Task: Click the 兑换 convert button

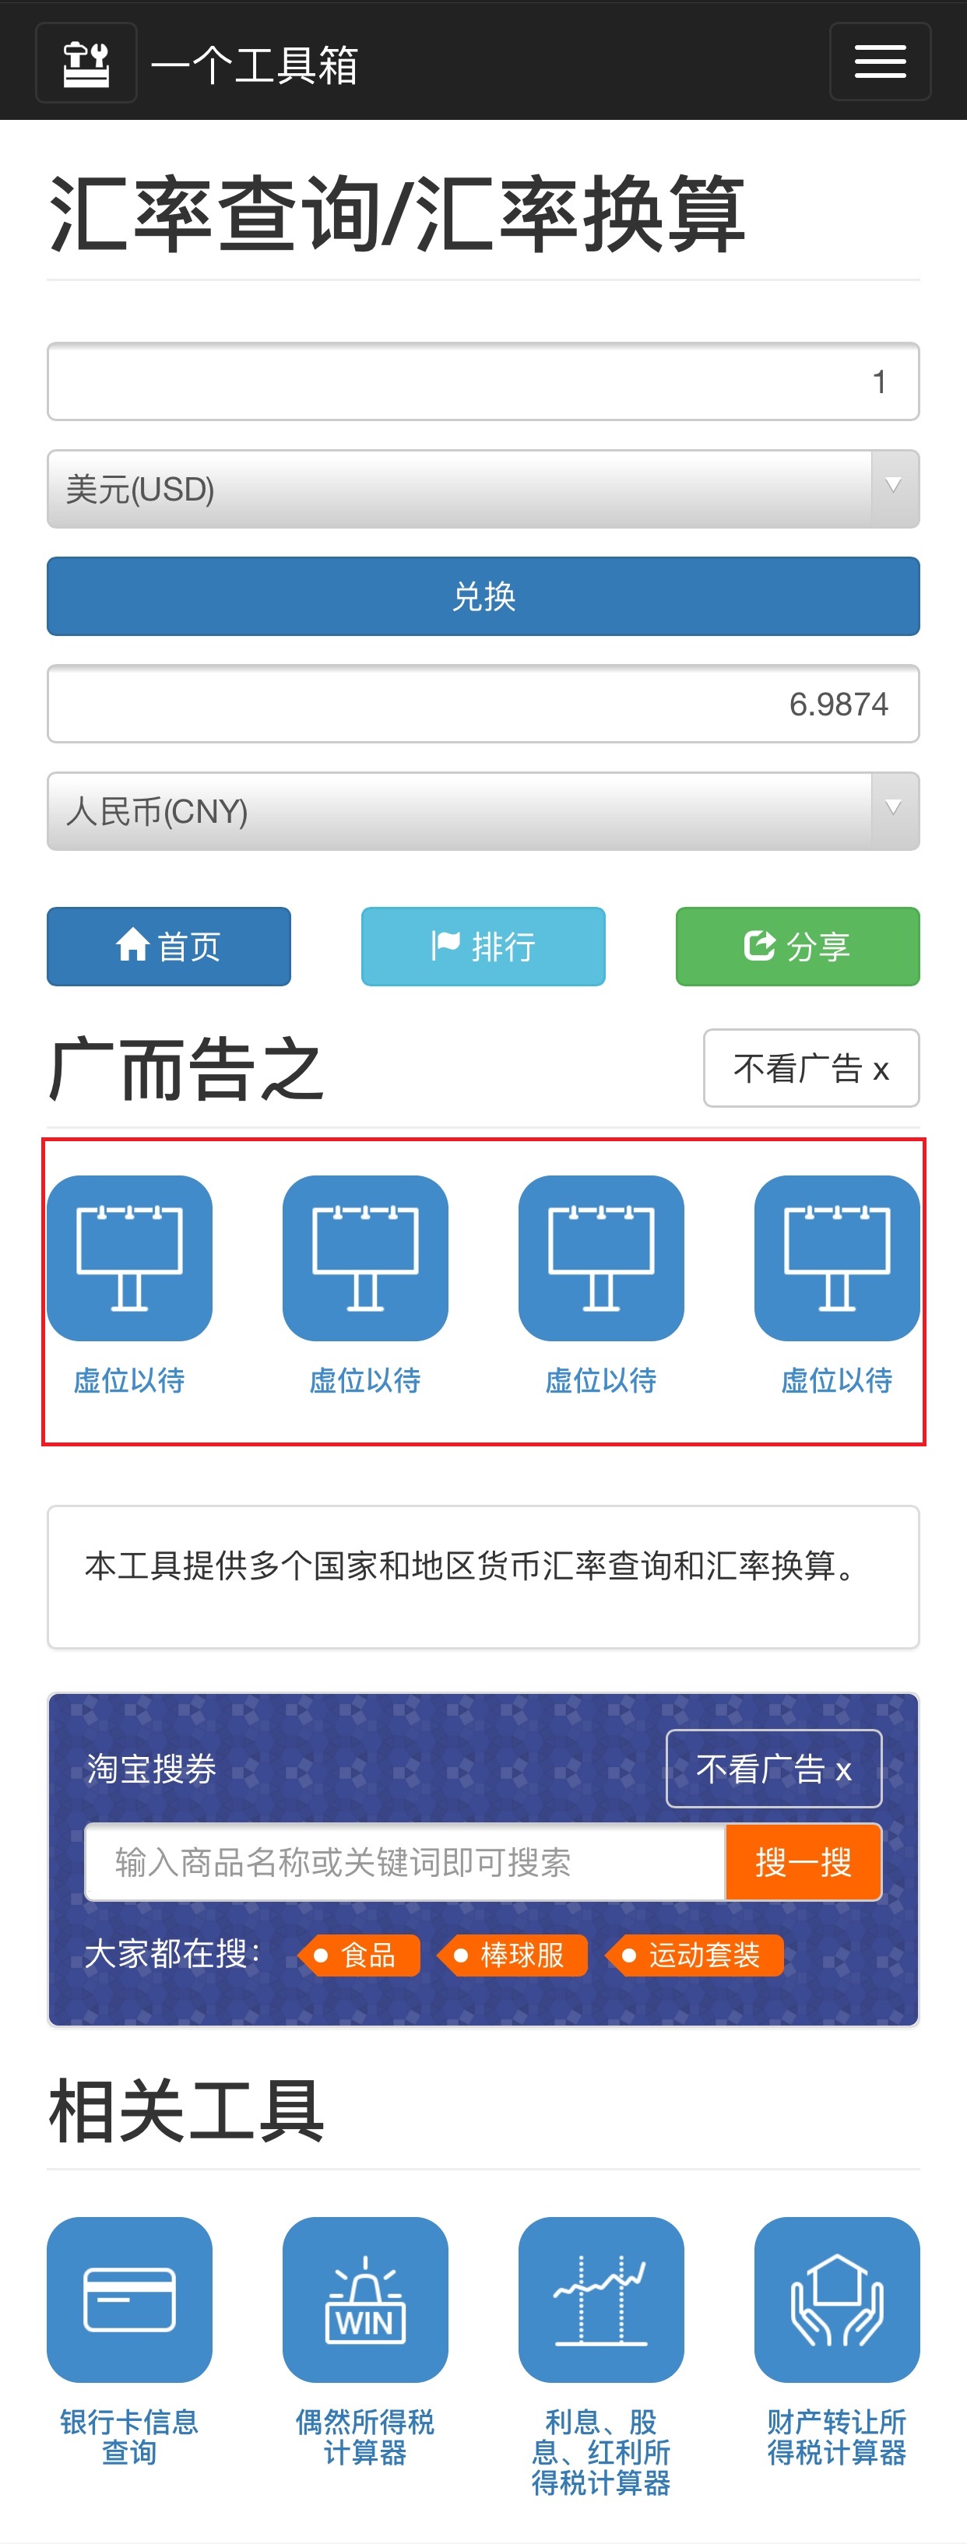Action: coord(483,596)
